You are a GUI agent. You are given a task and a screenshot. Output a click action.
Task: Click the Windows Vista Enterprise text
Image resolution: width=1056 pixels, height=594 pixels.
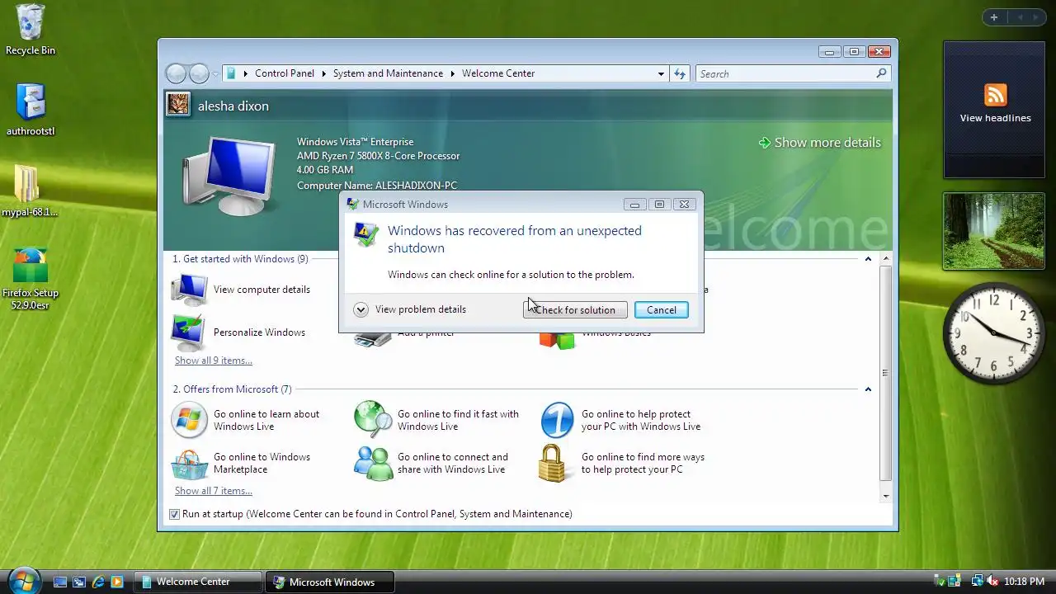pyautogui.click(x=356, y=142)
